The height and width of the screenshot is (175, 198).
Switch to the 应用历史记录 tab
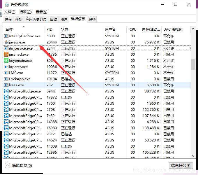36,19
